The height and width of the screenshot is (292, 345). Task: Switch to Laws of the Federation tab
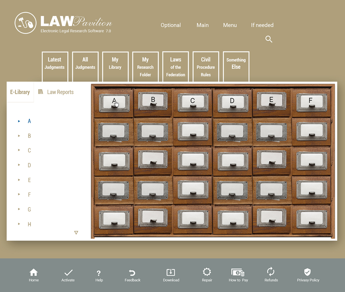(x=175, y=67)
